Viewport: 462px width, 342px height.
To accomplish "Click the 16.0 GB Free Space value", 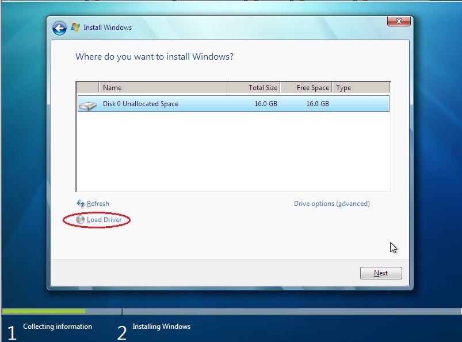I will [x=318, y=104].
